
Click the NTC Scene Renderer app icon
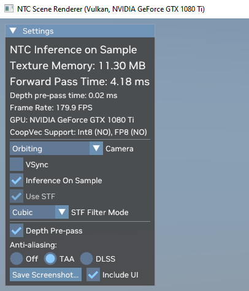[x=9, y=9]
